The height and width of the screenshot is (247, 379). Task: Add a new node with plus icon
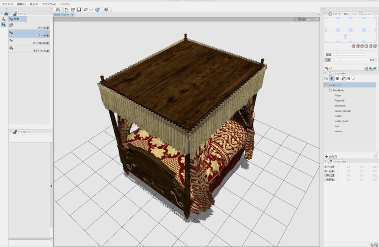pos(326,157)
